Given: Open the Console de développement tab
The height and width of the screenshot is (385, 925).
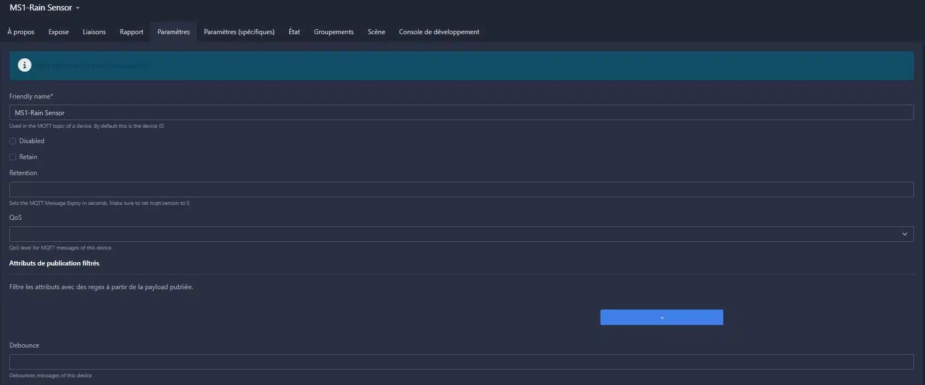Looking at the screenshot, I should pyautogui.click(x=439, y=32).
